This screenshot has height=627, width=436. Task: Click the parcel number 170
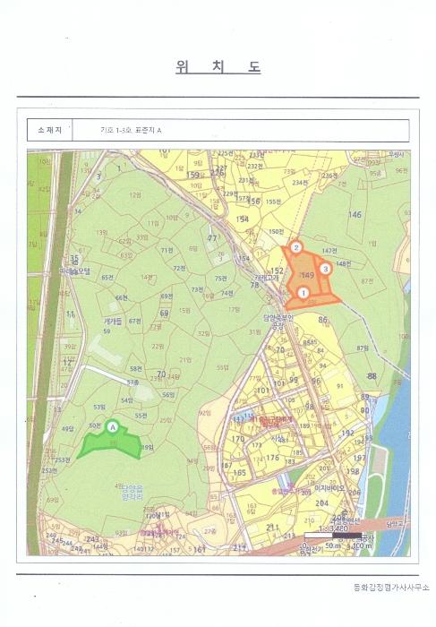point(238,439)
